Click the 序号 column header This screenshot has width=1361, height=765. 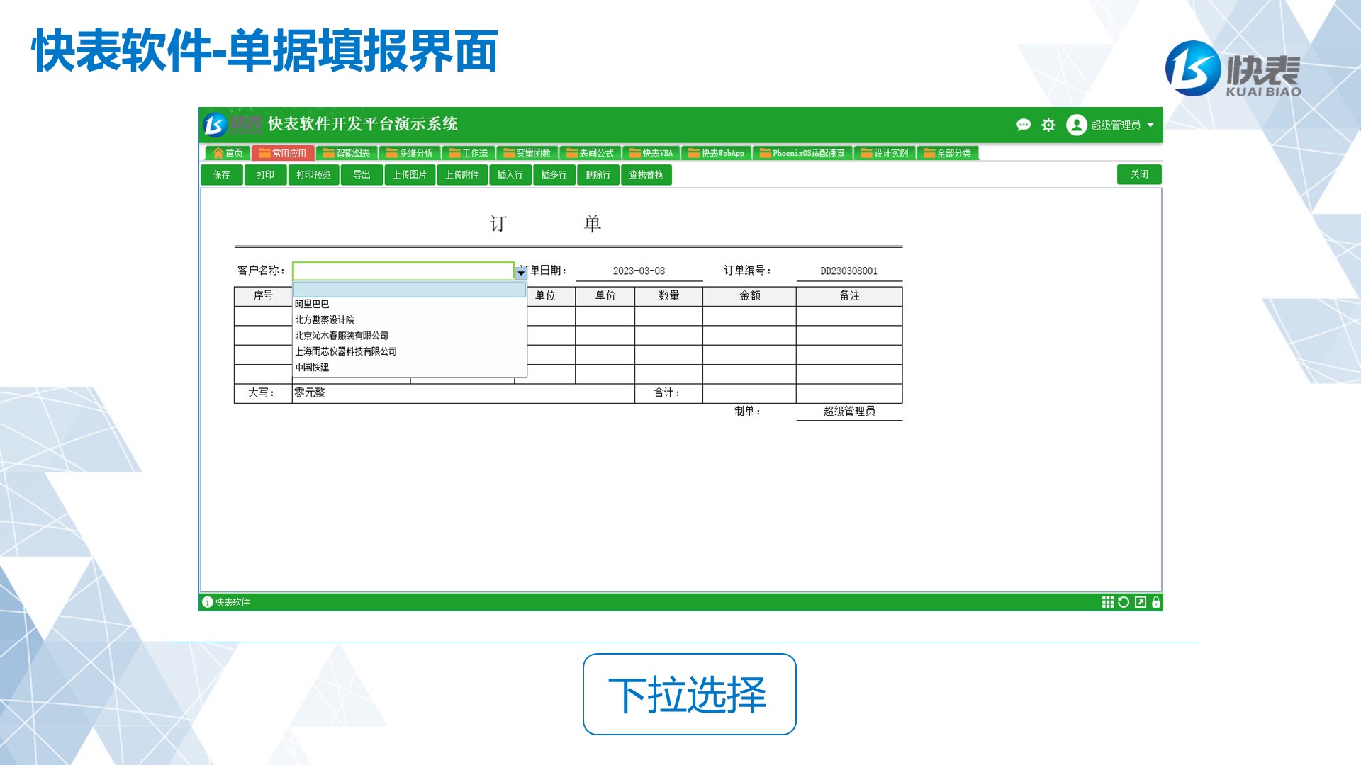click(x=263, y=296)
